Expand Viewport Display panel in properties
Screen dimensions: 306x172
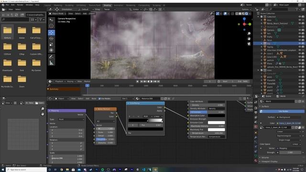269,161
